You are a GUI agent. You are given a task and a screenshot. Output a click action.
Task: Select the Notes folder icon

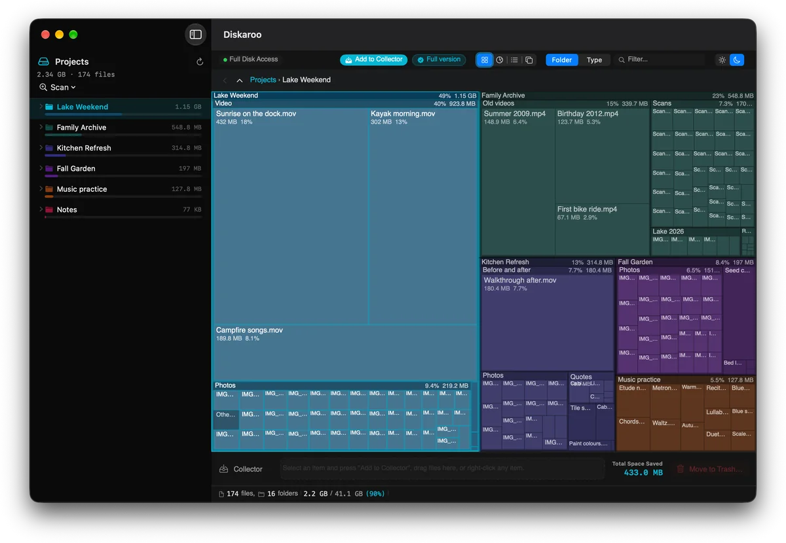(x=49, y=209)
